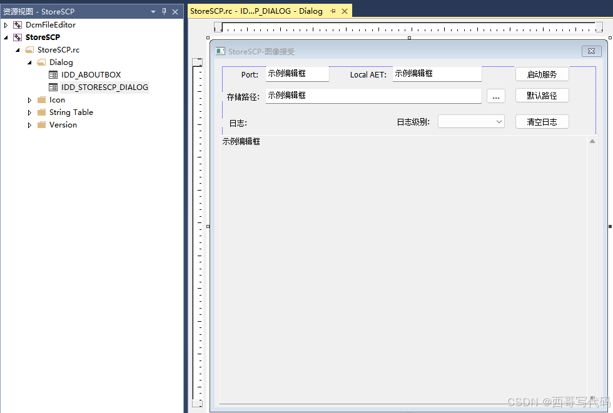Viewport: 613px width, 413px height.
Task: Click the StoreSCP dialog title bar icon
Action: [220, 51]
